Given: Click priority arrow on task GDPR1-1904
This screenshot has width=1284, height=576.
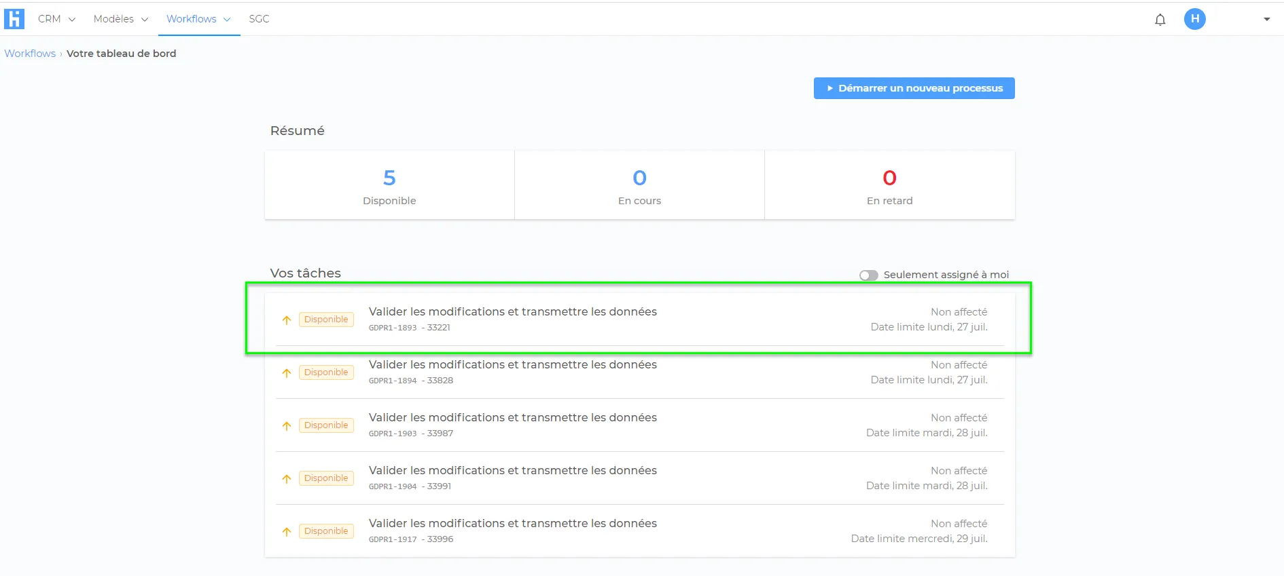Looking at the screenshot, I should [x=287, y=479].
